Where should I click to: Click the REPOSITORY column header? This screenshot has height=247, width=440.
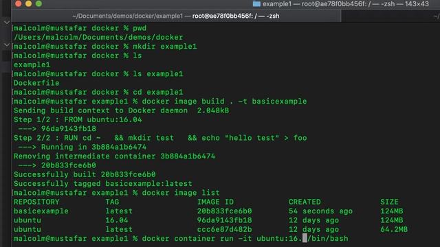(x=36, y=202)
